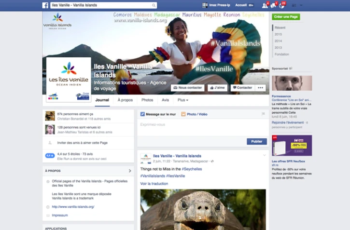
Task: Click the #Seychelles hashtag
Action: tap(192, 169)
